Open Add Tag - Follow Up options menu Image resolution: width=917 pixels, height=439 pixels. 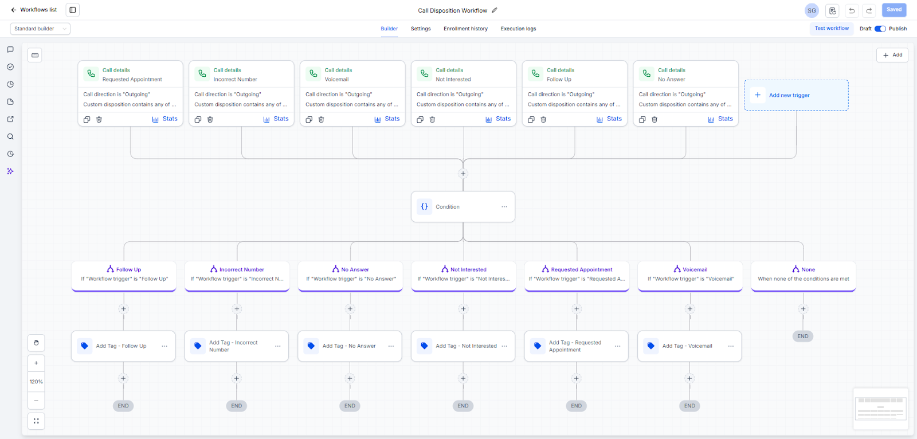164,346
